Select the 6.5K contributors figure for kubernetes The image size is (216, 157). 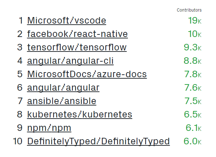point(193,115)
